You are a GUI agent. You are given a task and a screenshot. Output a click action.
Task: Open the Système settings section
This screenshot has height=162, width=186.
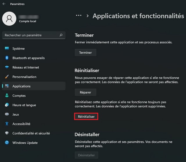point(19,49)
